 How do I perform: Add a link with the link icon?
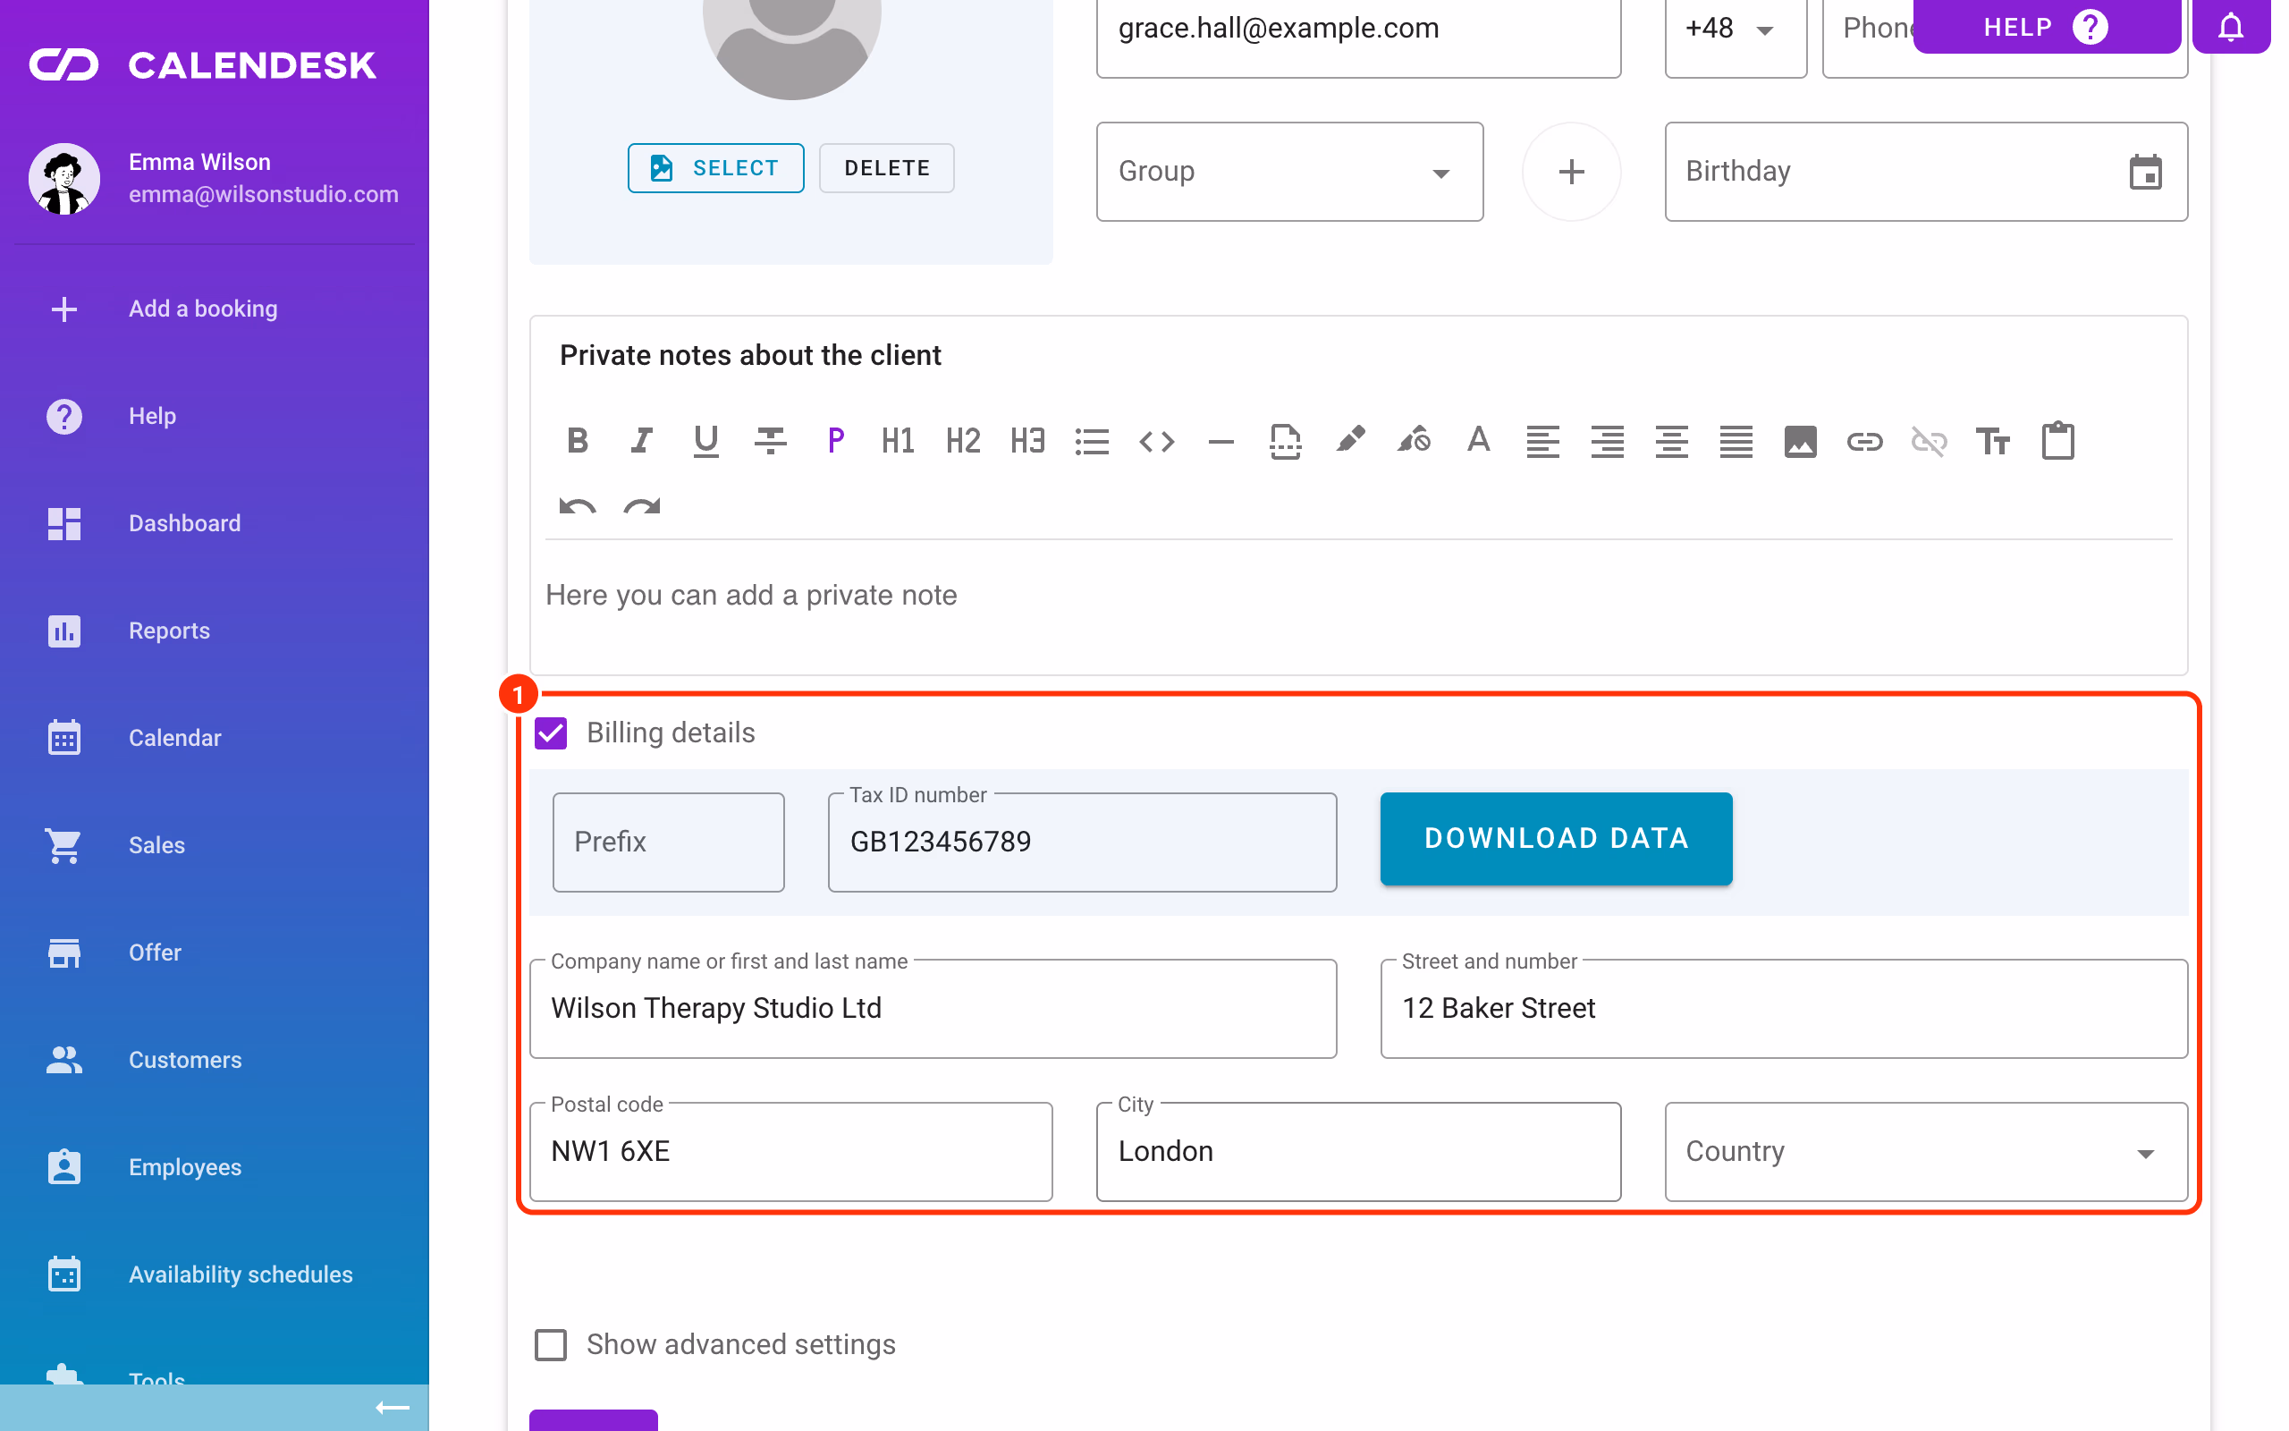[x=1864, y=441]
